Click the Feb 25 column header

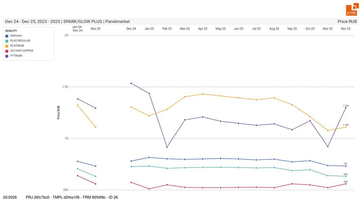(x=167, y=29)
